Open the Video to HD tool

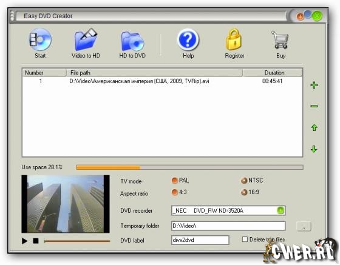click(86, 40)
